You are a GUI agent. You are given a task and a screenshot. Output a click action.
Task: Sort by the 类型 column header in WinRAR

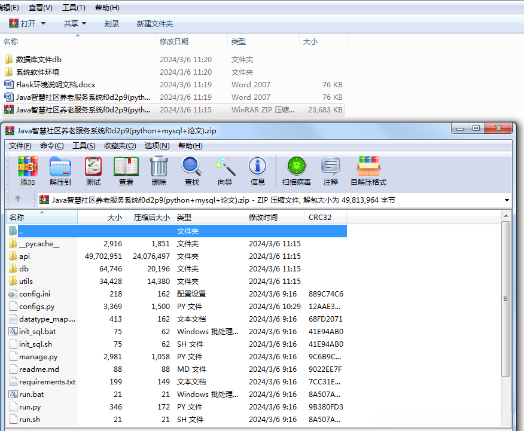point(209,218)
